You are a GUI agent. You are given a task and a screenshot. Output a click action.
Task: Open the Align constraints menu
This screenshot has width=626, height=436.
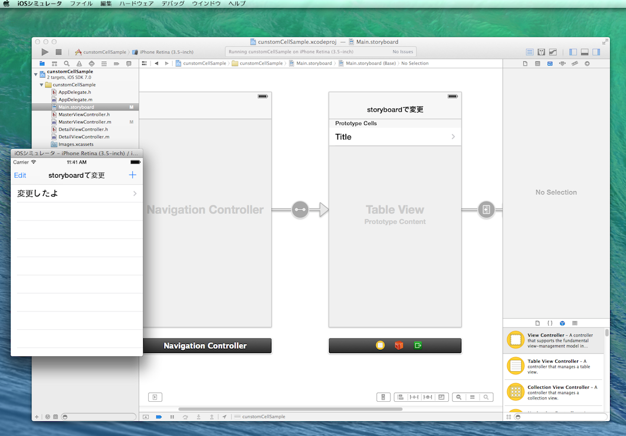(x=401, y=397)
